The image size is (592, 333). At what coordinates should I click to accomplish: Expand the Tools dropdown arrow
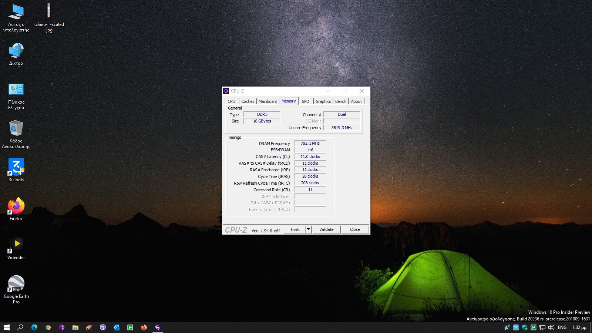(308, 229)
